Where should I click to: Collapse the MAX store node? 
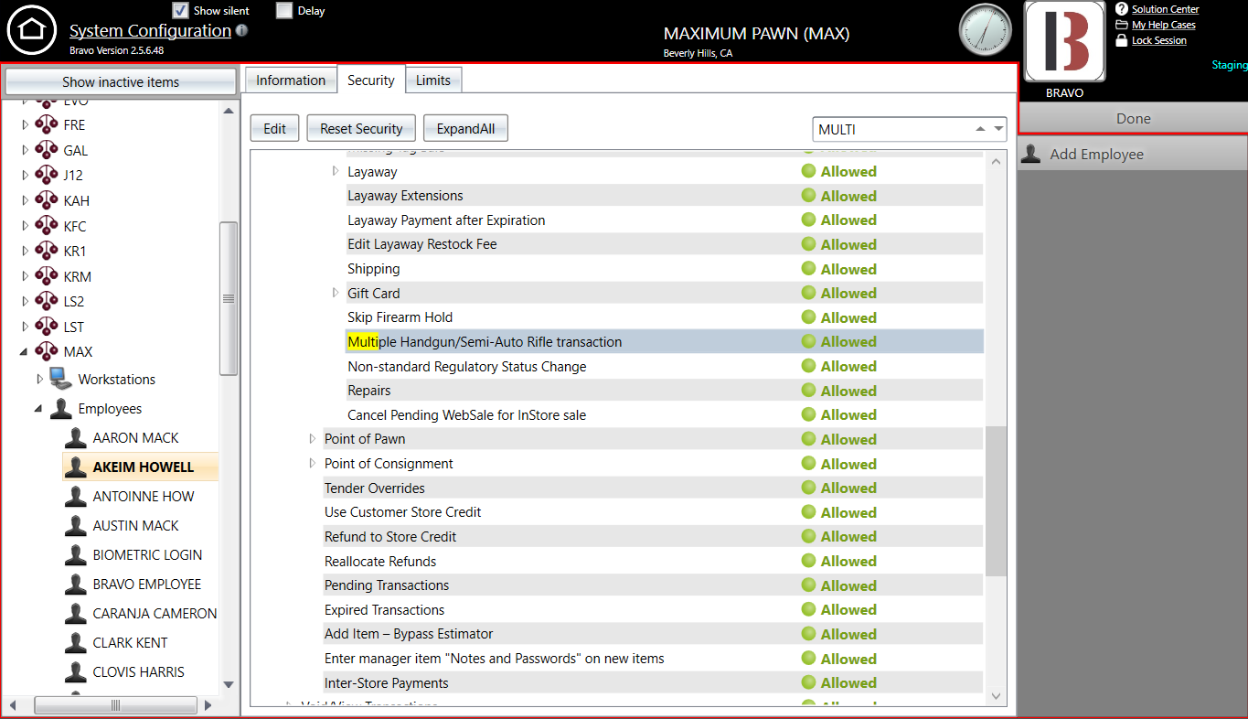[x=24, y=352]
